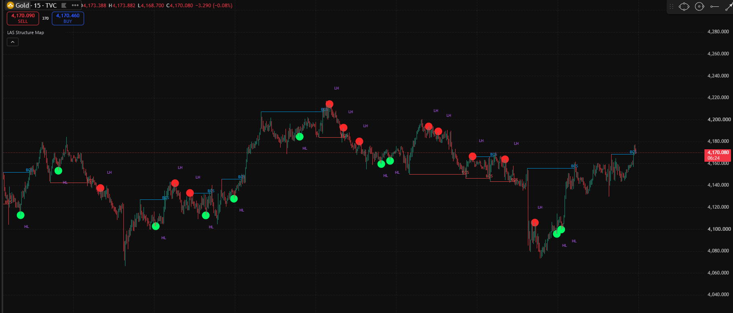Viewport: 733px width, 313px height.
Task: Click the red SELL 4,170.090 button
Action: pos(23,18)
